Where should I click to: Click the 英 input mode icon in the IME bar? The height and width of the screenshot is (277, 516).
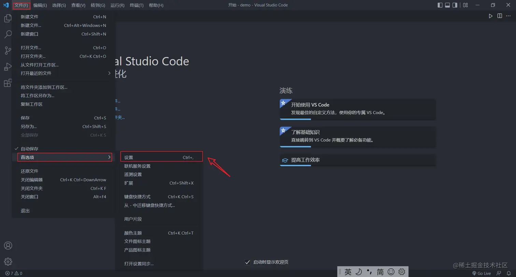point(348,272)
